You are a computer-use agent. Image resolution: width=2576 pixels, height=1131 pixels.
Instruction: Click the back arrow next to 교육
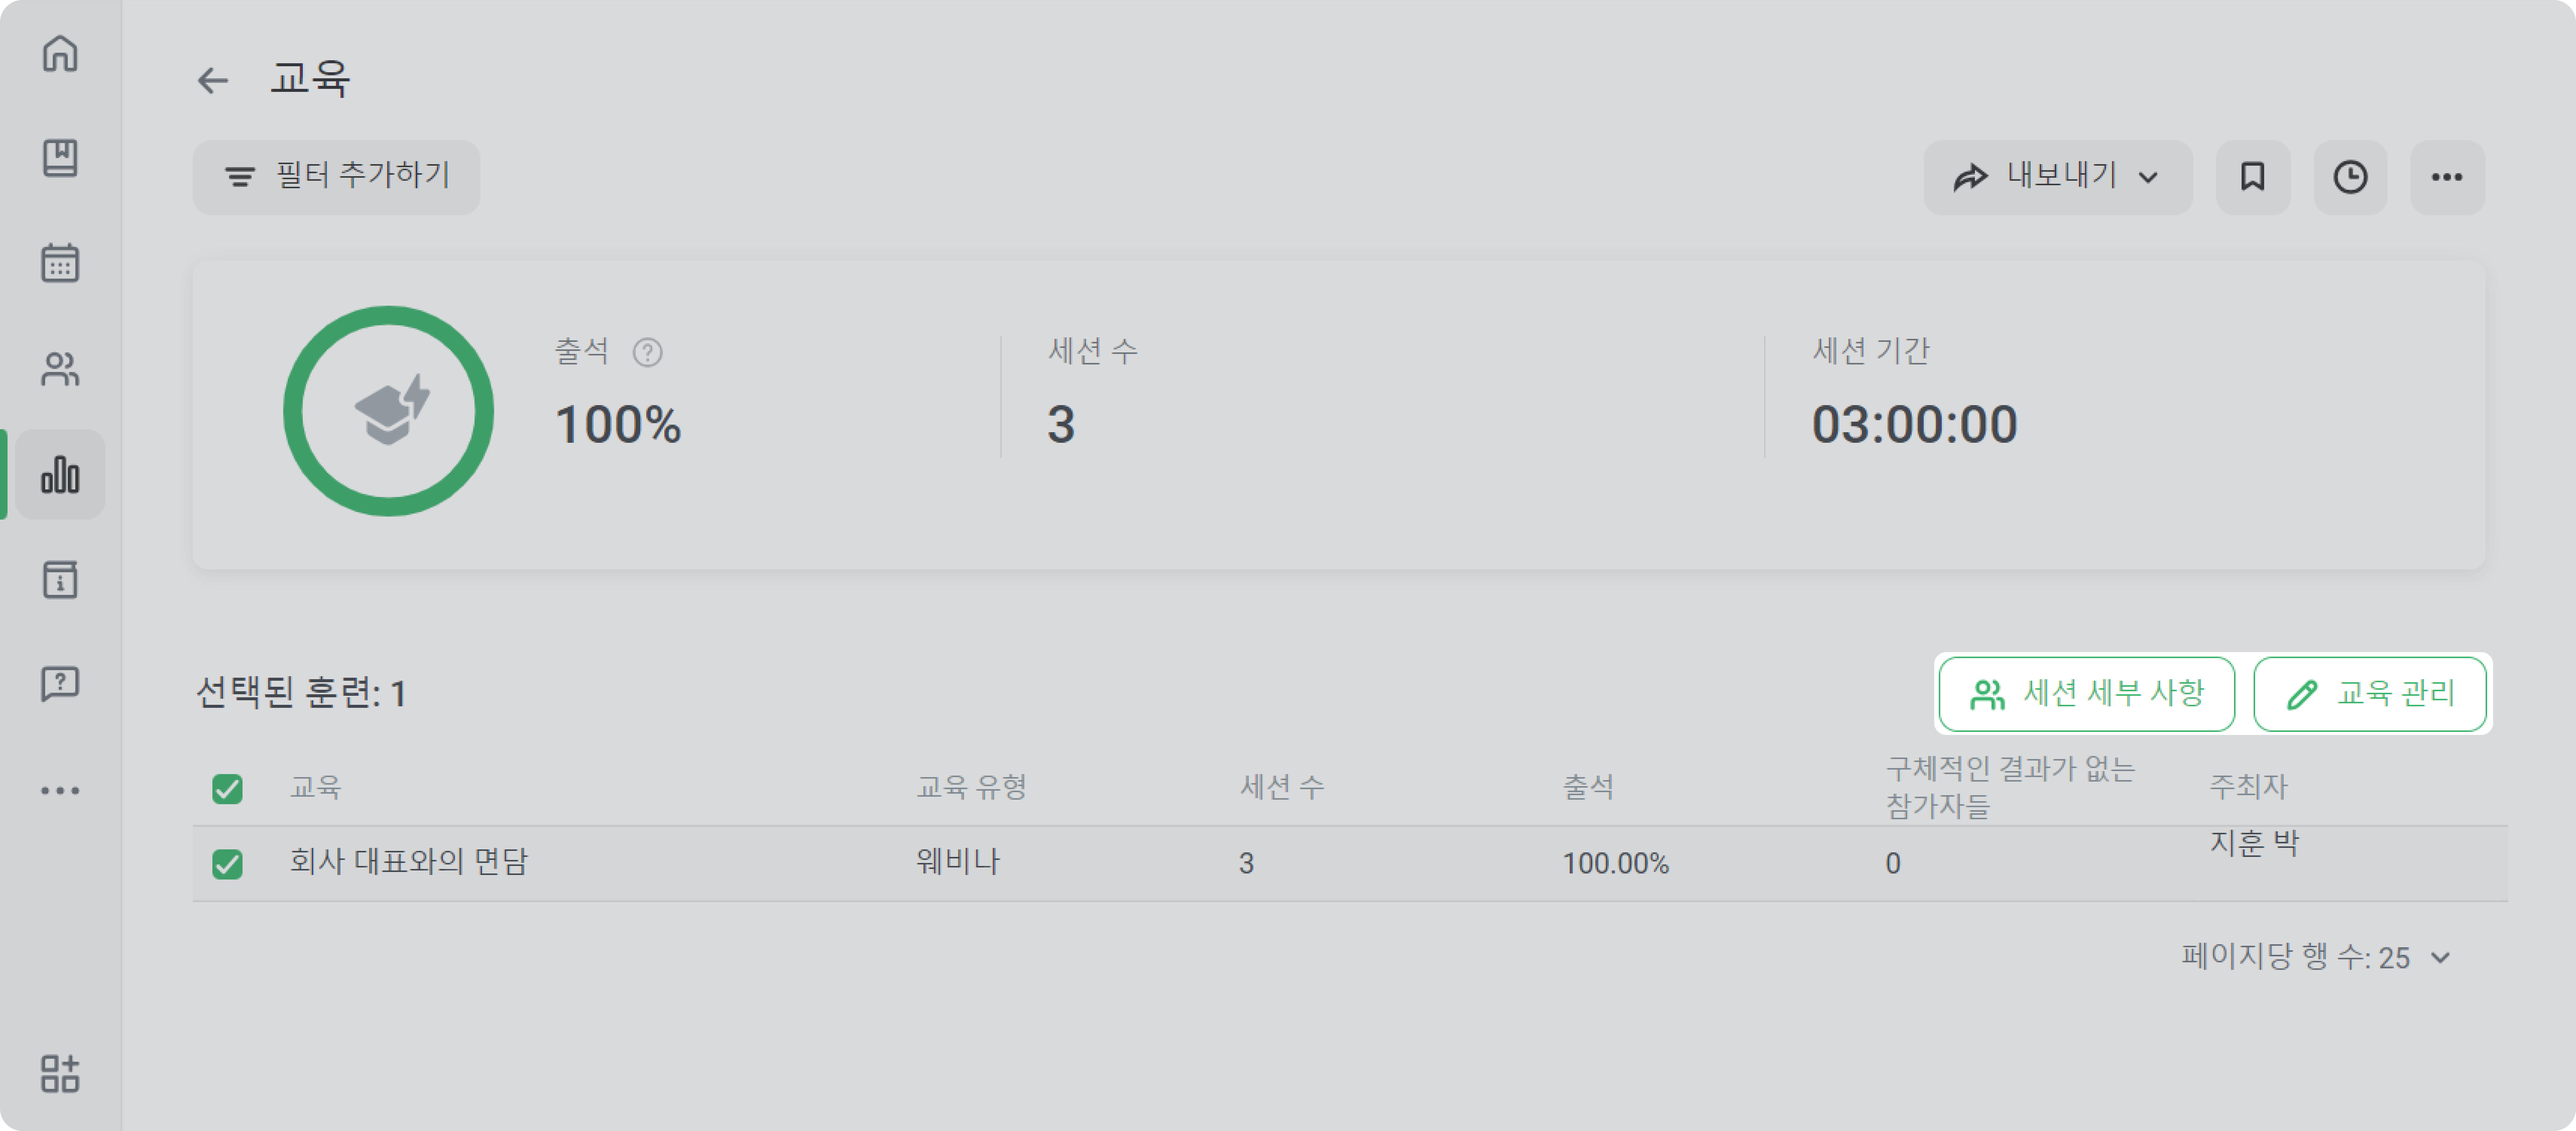pos(213,80)
